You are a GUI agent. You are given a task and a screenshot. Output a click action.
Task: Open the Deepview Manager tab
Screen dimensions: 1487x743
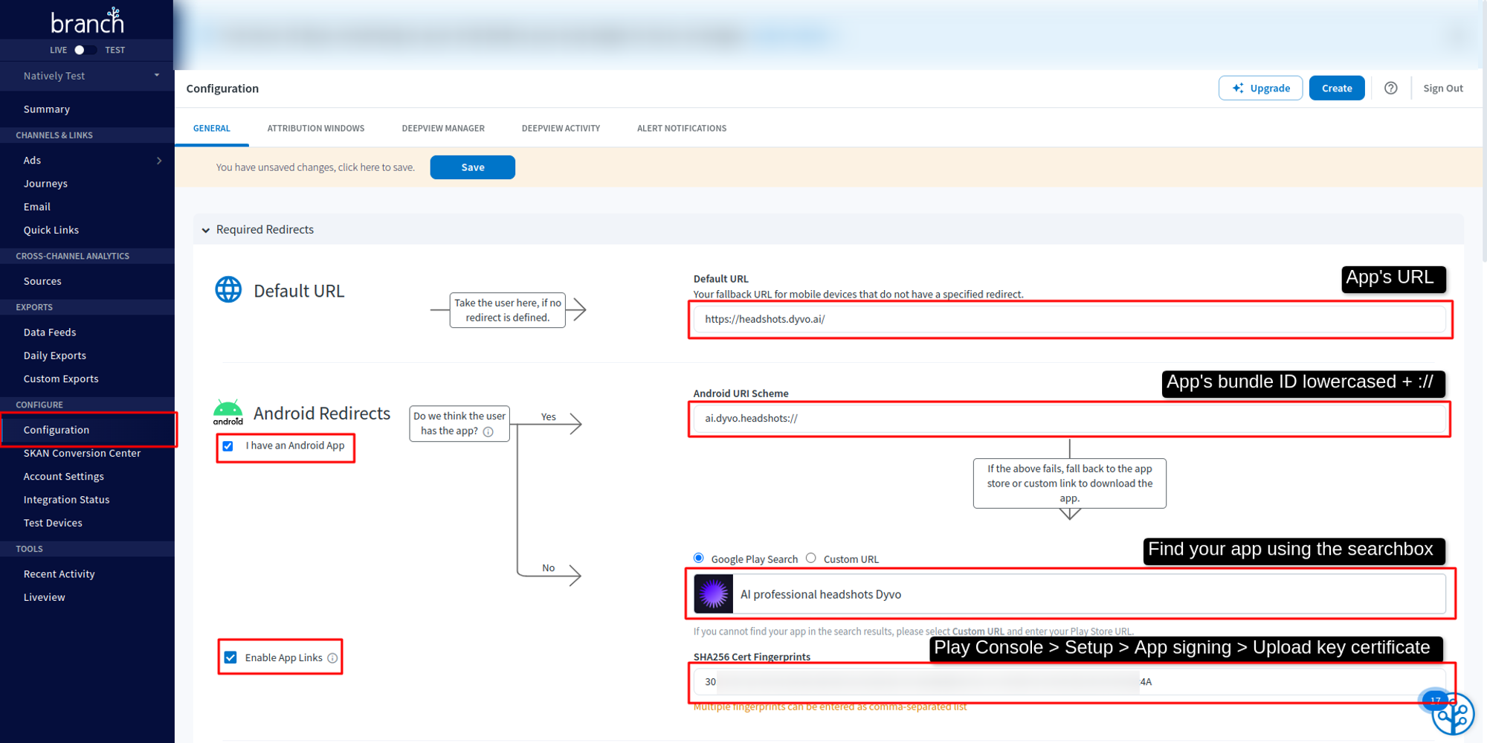coord(443,128)
